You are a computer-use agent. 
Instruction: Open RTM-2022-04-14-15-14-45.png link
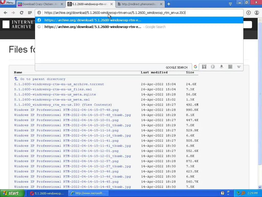point(66,182)
